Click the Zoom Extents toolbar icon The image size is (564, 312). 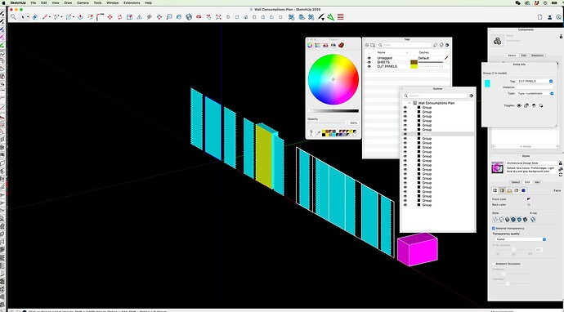tap(218, 17)
